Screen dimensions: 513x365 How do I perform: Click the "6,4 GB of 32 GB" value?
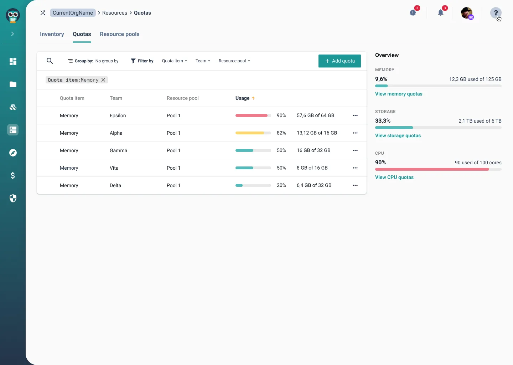point(314,185)
